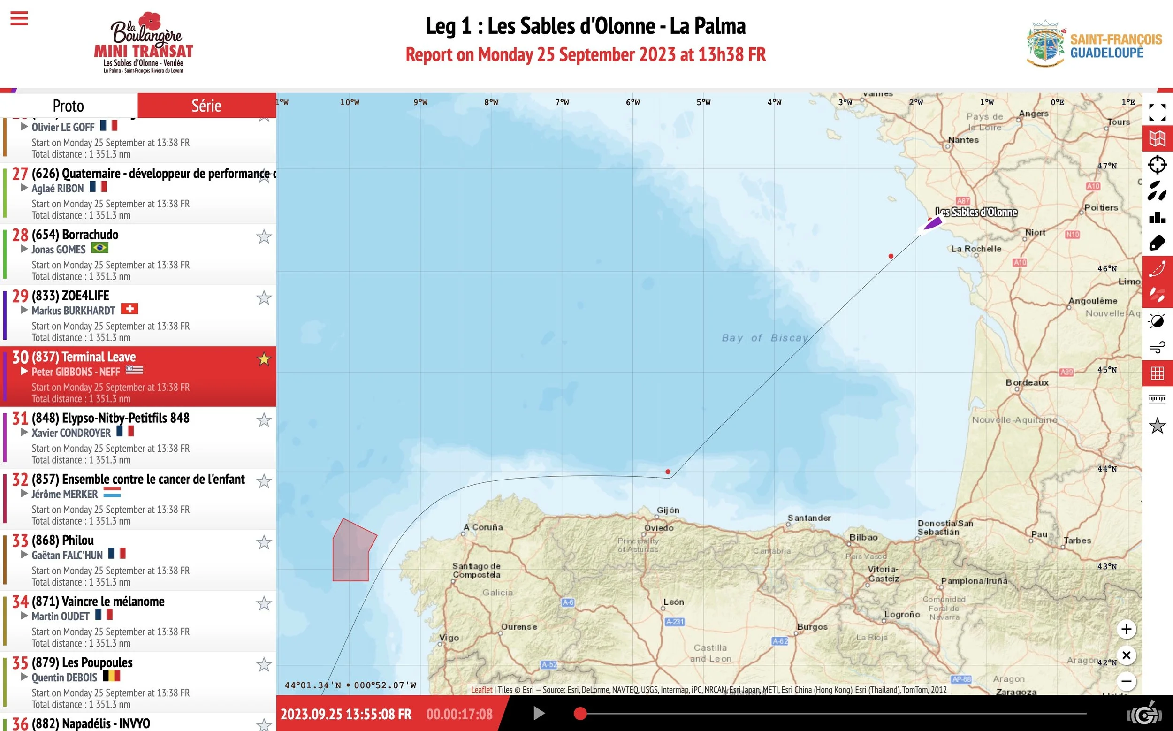This screenshot has height=731, width=1173.
Task: Star Elypso-Nitby-Petitfils 848
Action: [x=264, y=420]
